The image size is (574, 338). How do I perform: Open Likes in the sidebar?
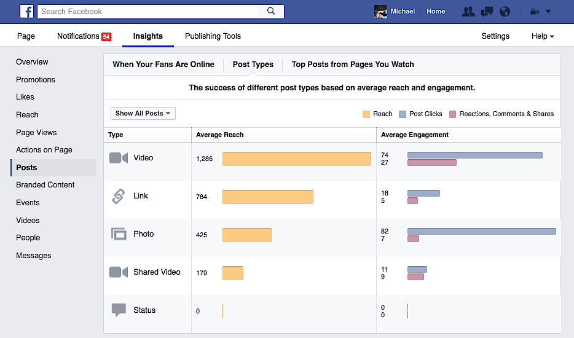pyautogui.click(x=25, y=97)
